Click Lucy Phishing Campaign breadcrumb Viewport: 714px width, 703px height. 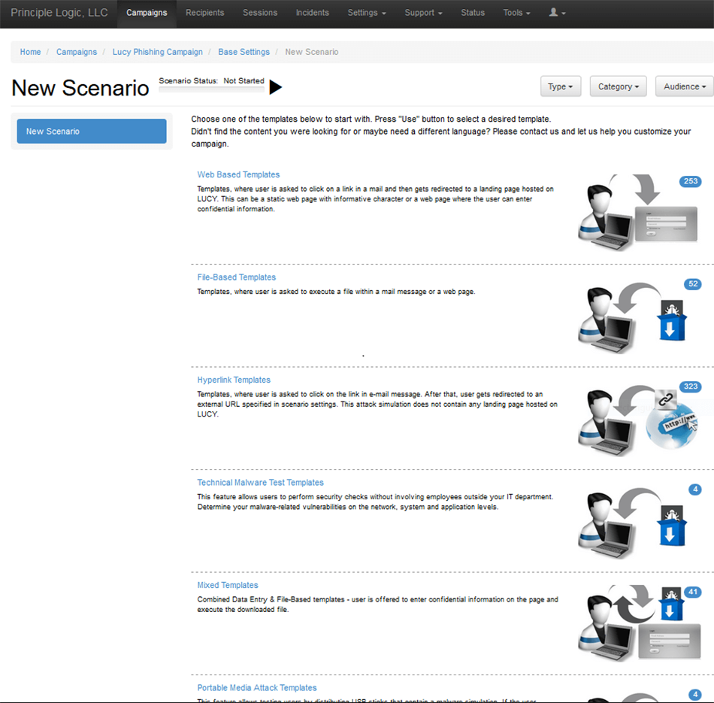tap(158, 52)
